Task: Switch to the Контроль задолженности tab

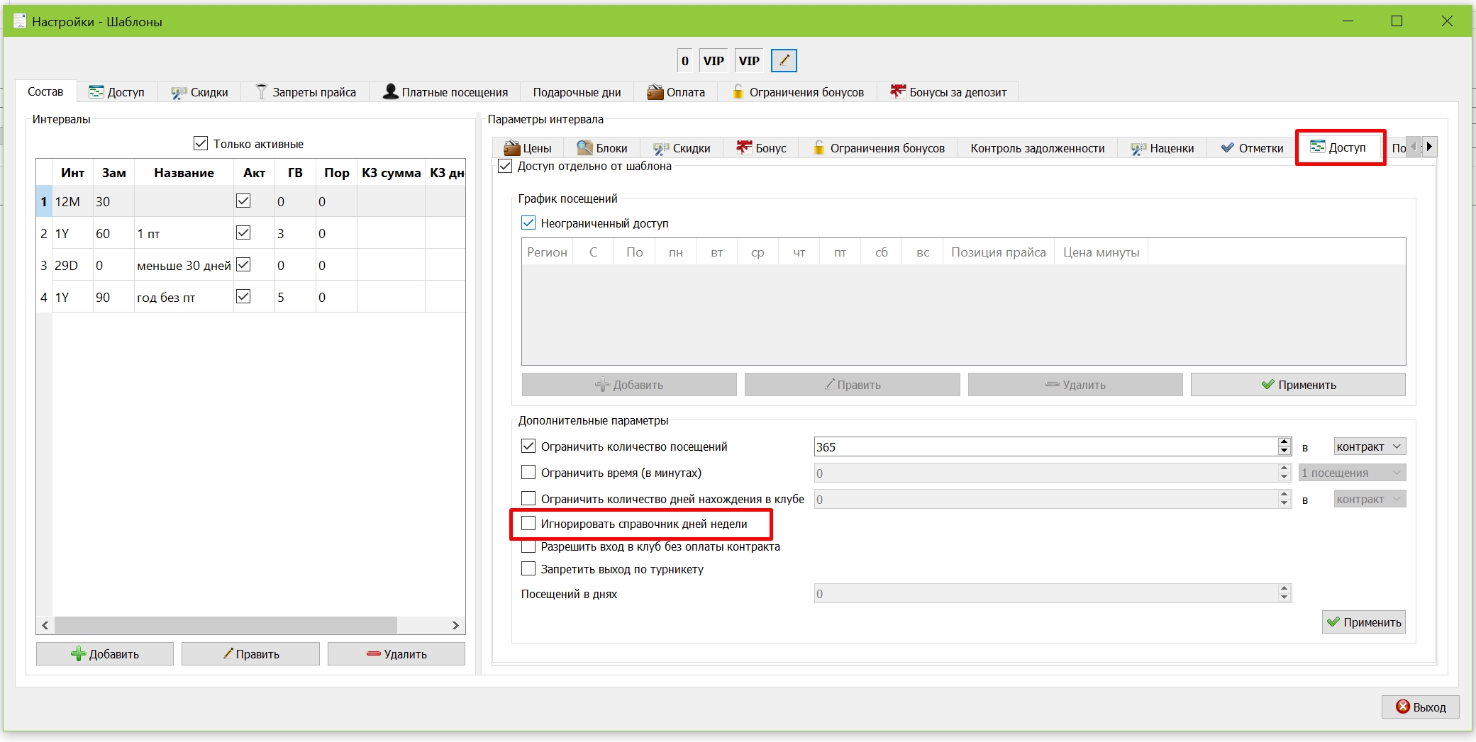Action: 1038,148
